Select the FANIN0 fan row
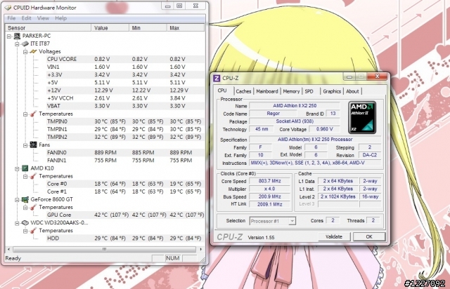Viewport: 450px width, 289px height. click(x=126, y=152)
